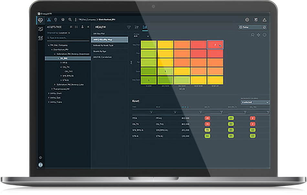Click the company breadcrumb segment in toolbar
Viewport: 307px width, 195px height.
[87, 20]
